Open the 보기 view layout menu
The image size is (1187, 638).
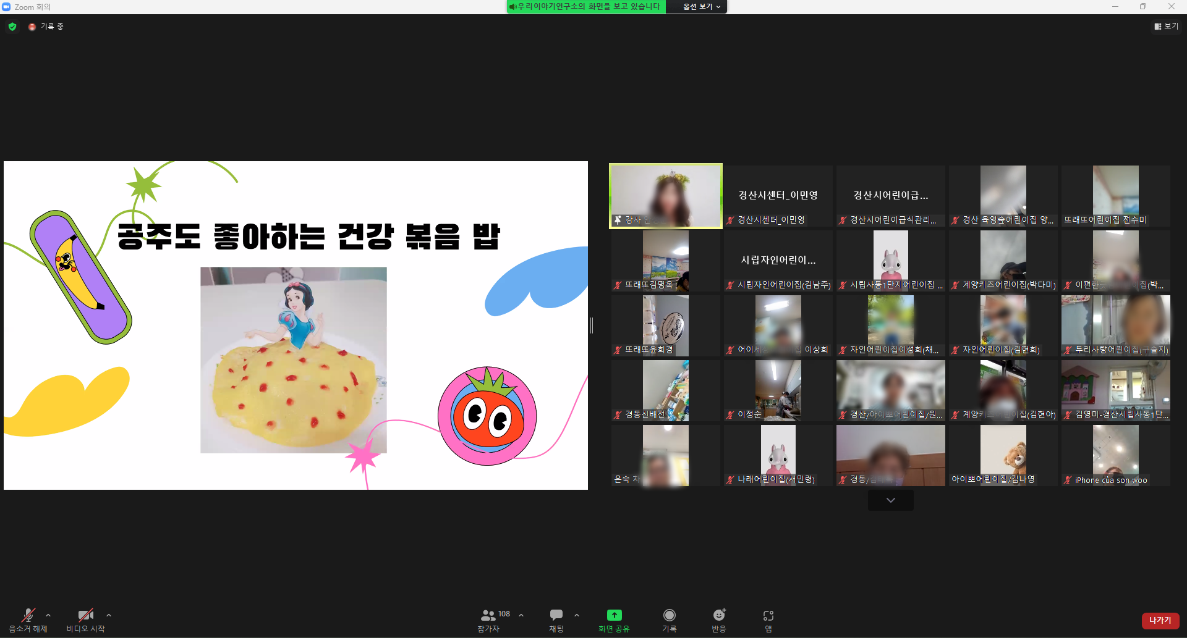point(1166,27)
